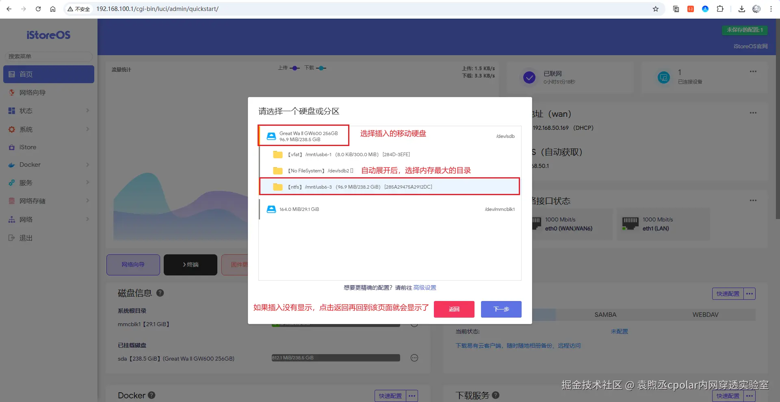Open the 高级设置 link
780x402 pixels.
(x=425, y=288)
